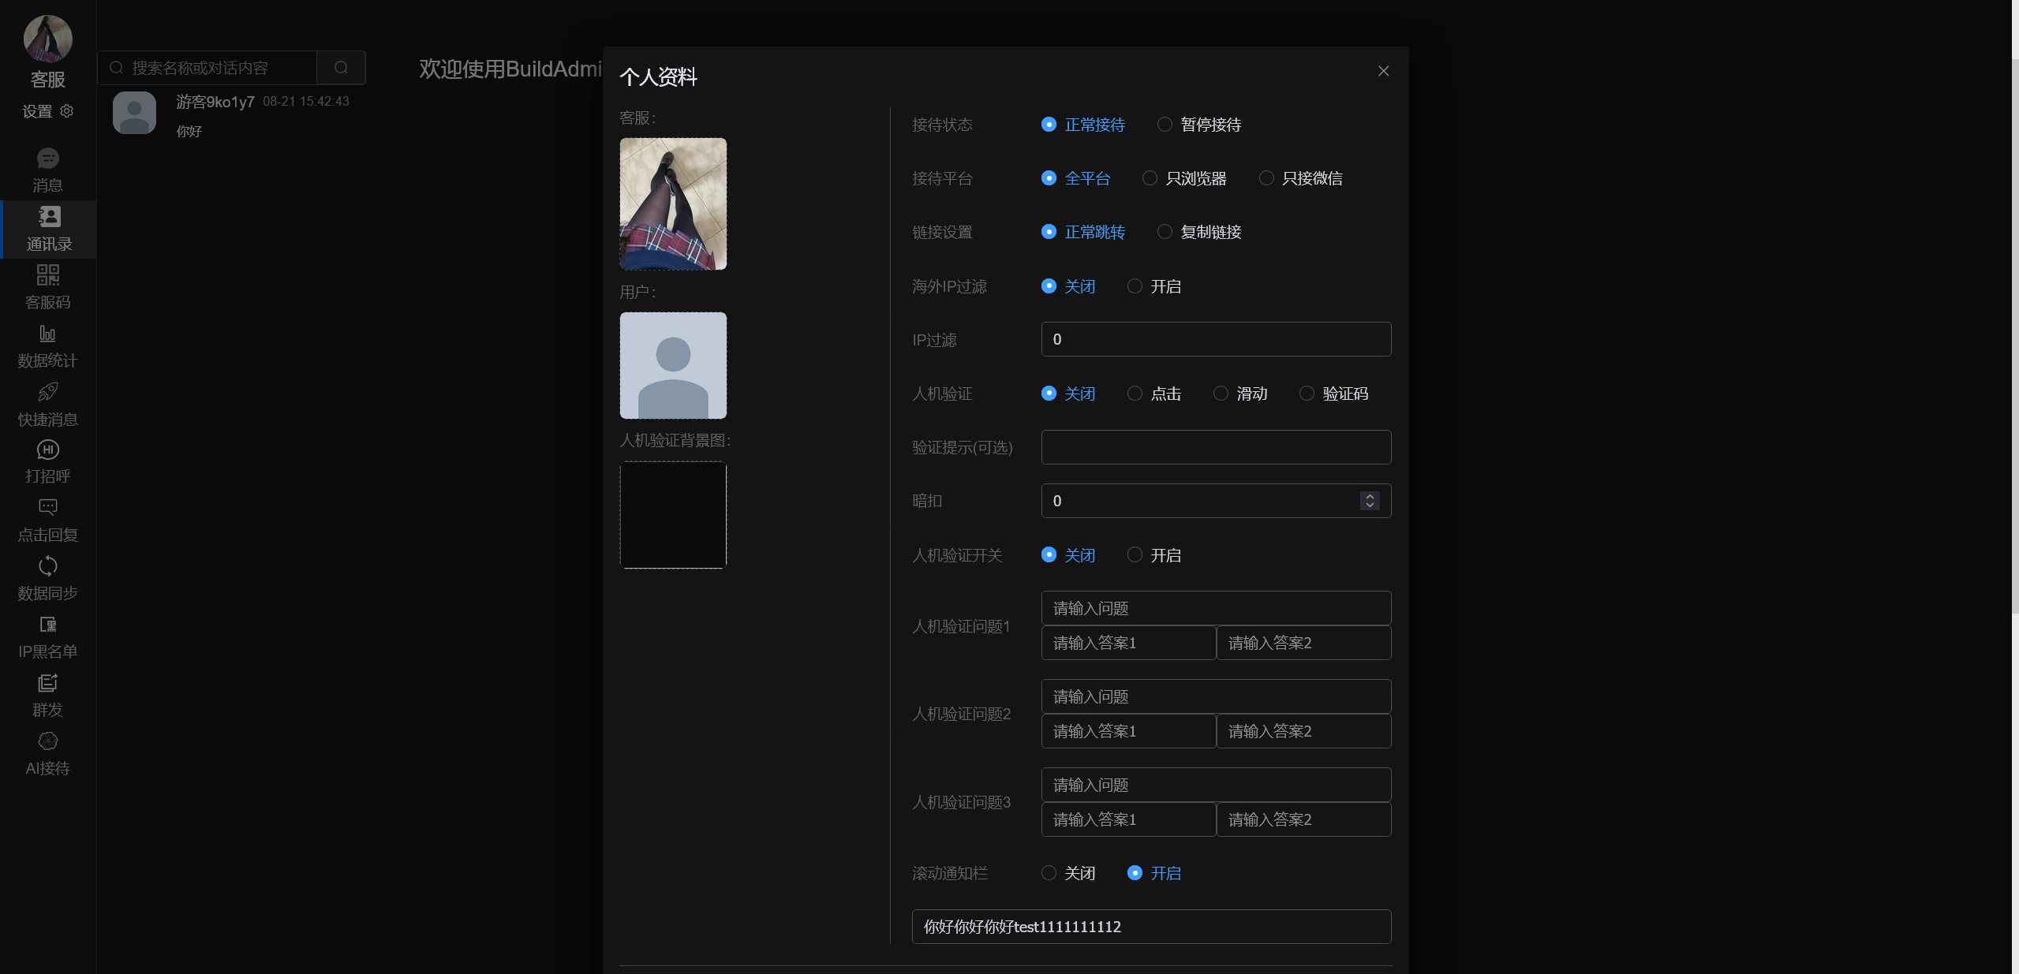Run a search with the magnifier button

coord(341,67)
